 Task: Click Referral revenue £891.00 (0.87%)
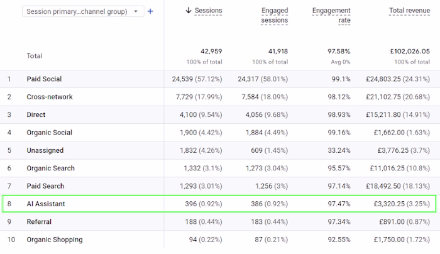(404, 222)
